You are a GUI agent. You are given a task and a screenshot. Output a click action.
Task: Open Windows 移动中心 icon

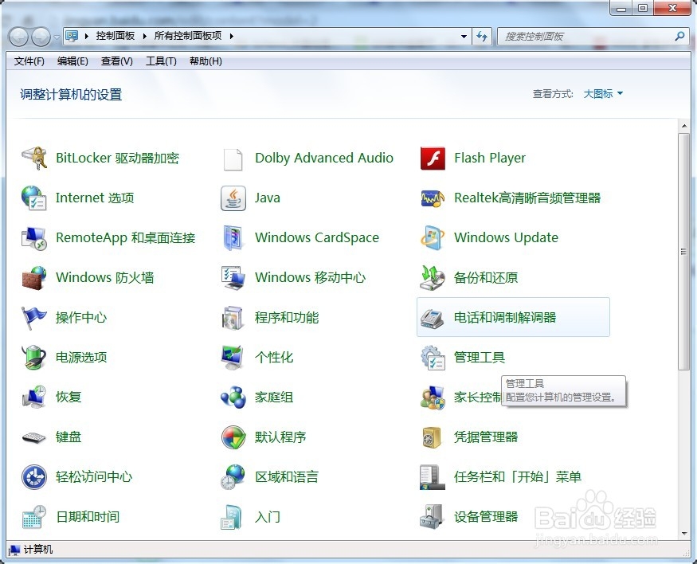coord(233,278)
